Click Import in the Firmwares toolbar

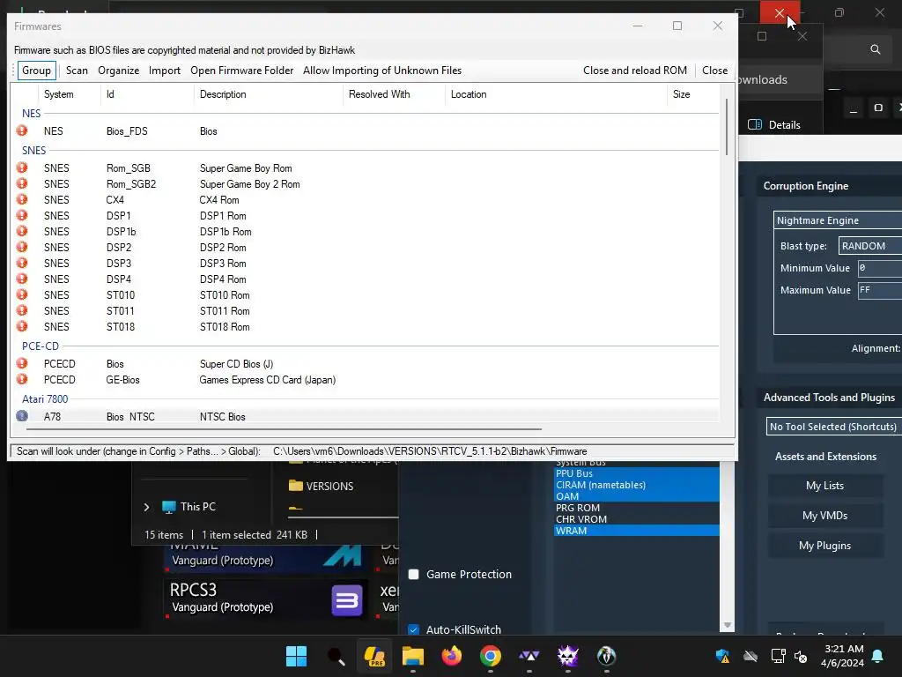click(x=165, y=71)
